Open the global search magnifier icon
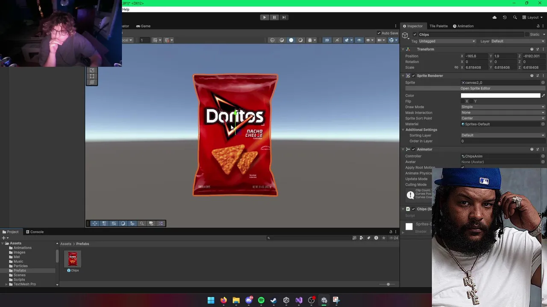This screenshot has height=307, width=547. (515, 17)
